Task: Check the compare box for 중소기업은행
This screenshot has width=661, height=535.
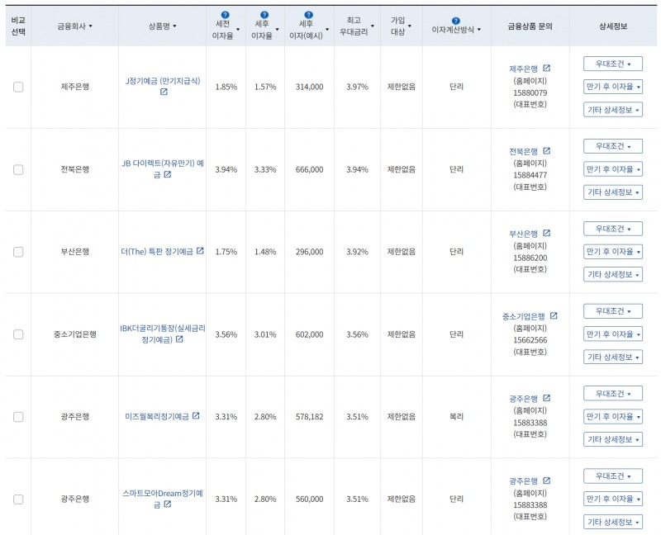Action: (18, 334)
